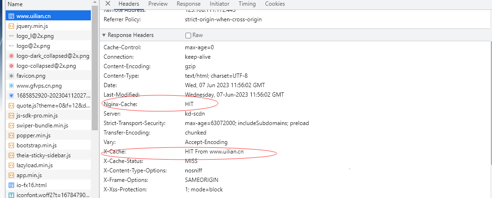Click the icon beside favicon.png
Viewport: 492px width, 198px height.
pyautogui.click(x=11, y=76)
